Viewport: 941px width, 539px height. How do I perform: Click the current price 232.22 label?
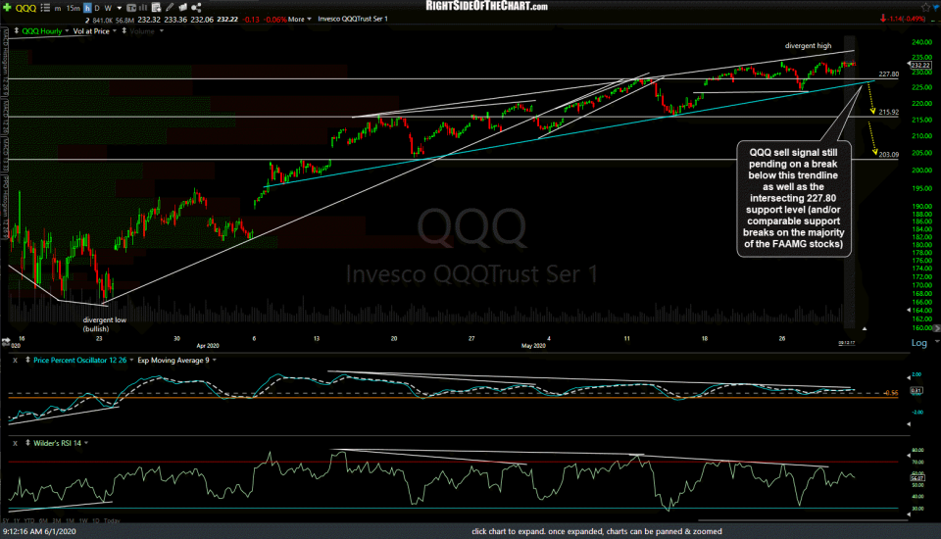pos(920,65)
